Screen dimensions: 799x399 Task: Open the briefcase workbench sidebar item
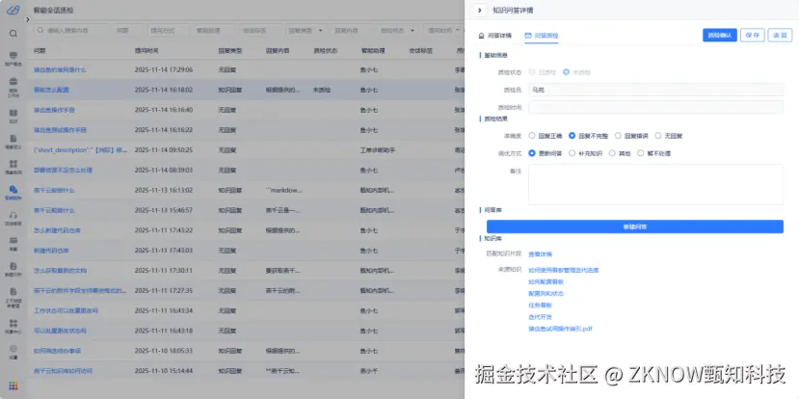click(x=13, y=82)
